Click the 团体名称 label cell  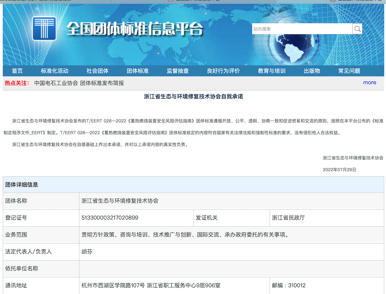(41, 201)
